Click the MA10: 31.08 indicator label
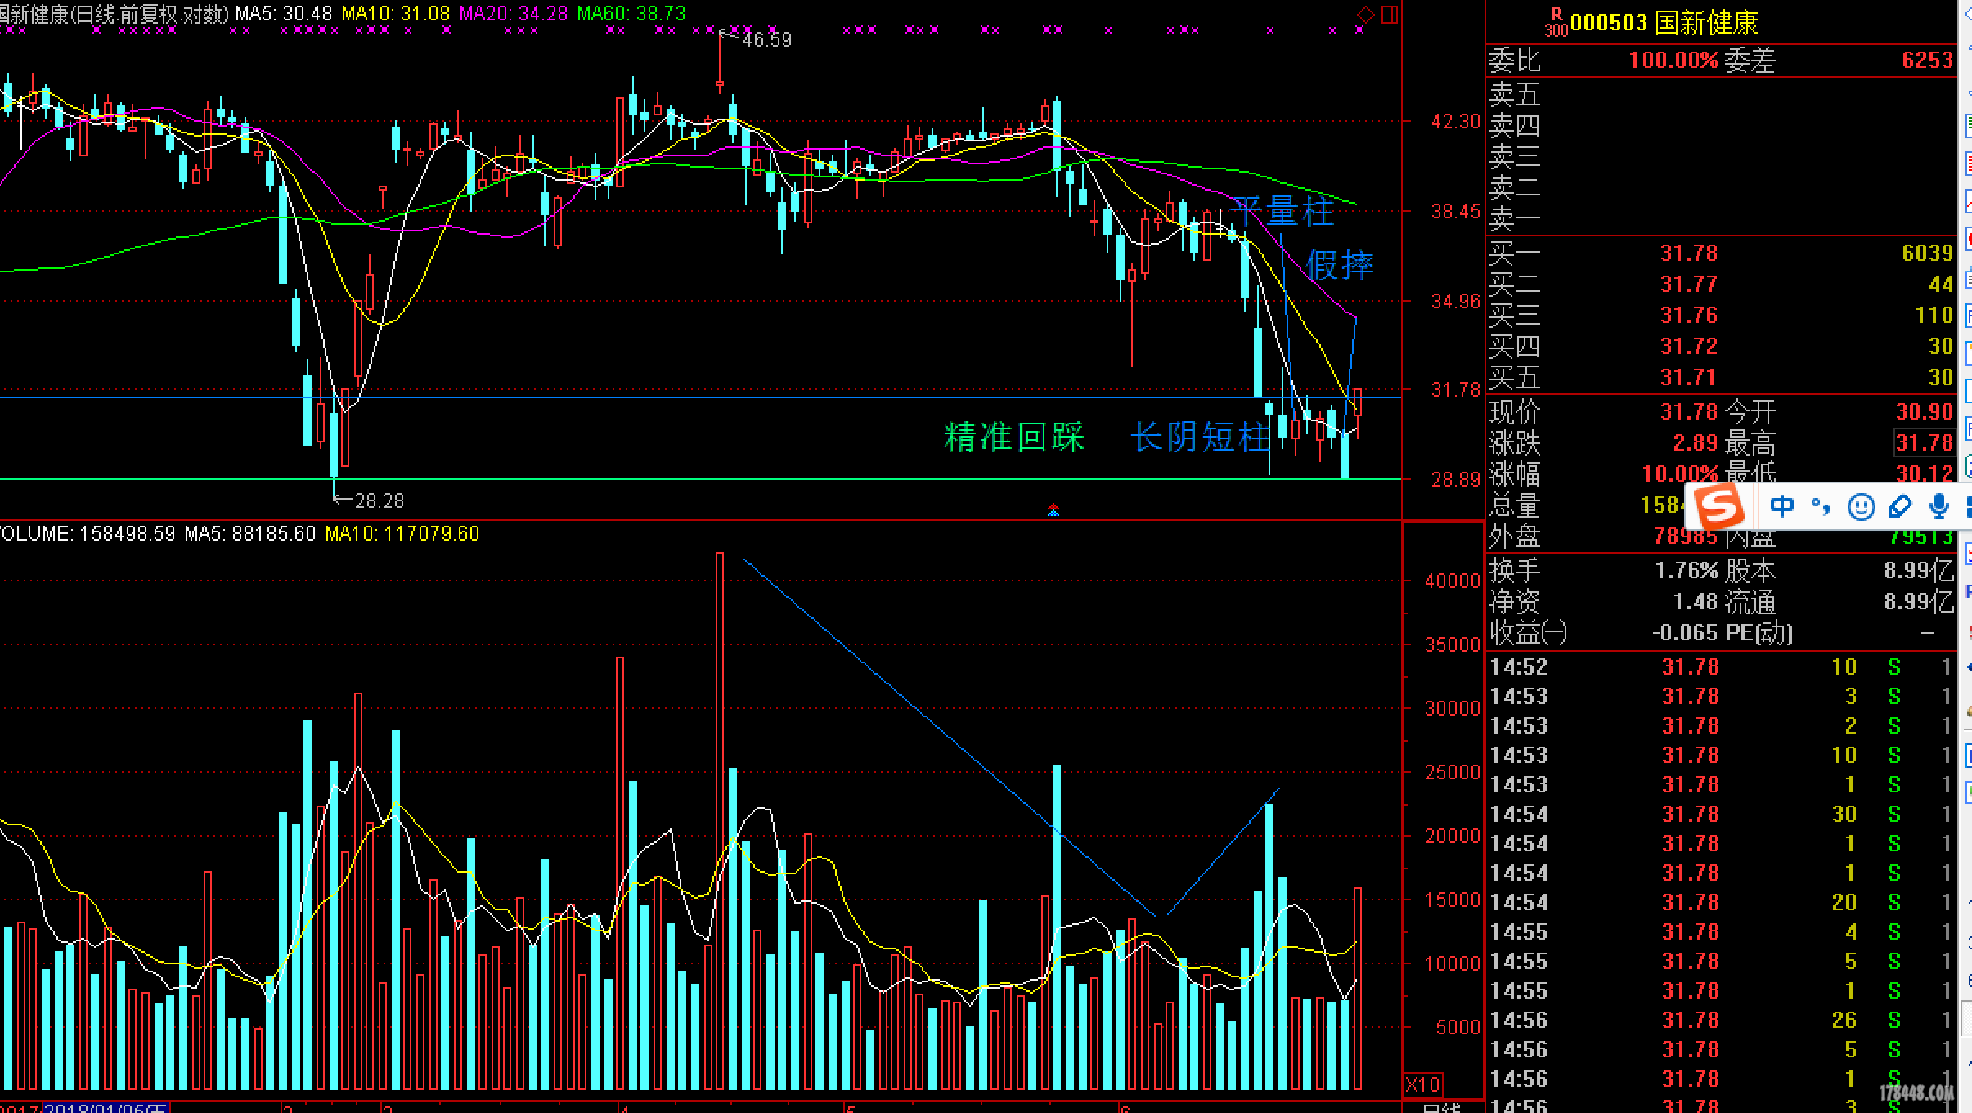Viewport: 1972px width, 1113px height. (396, 14)
